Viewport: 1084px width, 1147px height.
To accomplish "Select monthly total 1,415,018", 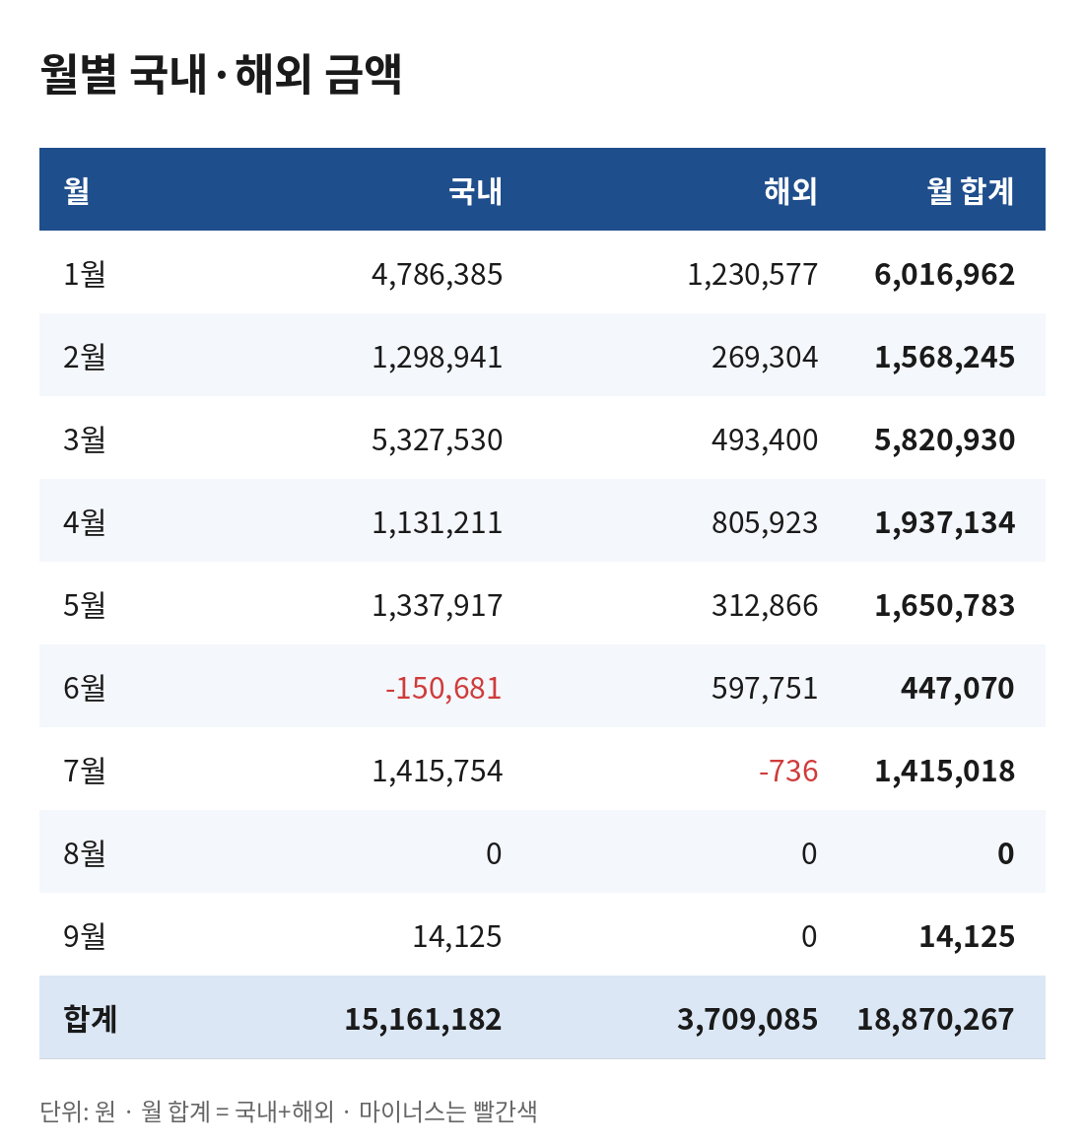I will click(944, 771).
